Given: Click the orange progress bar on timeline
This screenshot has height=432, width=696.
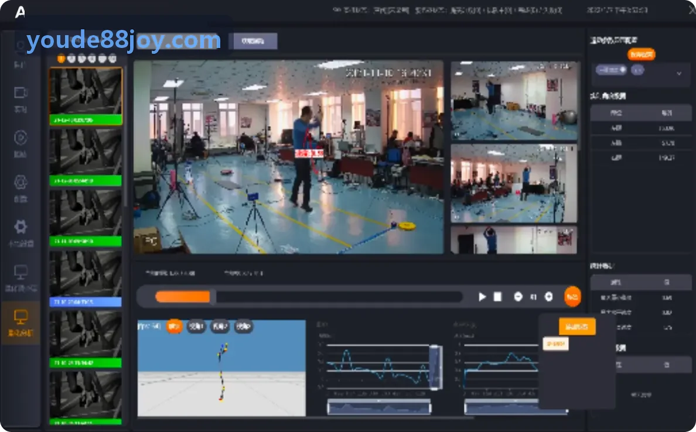Looking at the screenshot, I should [x=182, y=297].
